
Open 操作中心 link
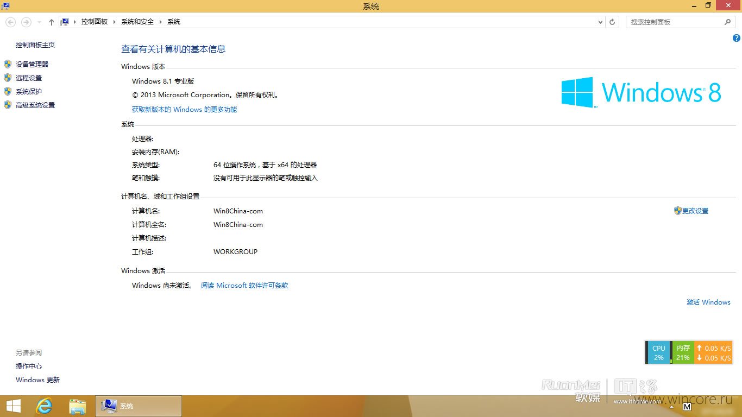point(29,367)
